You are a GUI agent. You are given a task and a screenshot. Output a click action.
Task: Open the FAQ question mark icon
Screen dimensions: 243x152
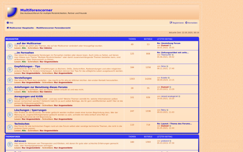point(8,23)
